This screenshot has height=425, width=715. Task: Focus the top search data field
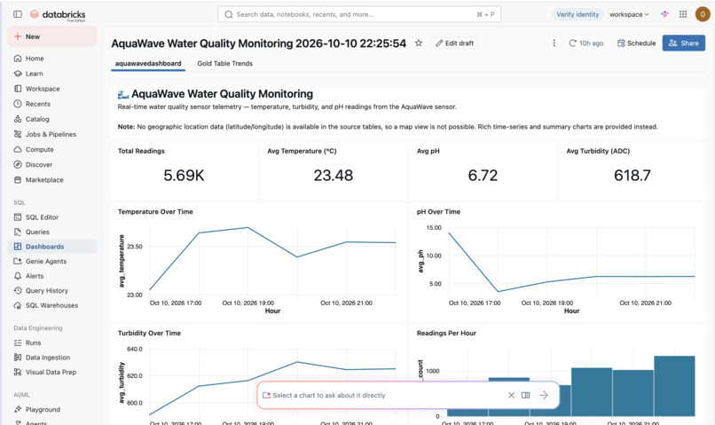(x=359, y=14)
